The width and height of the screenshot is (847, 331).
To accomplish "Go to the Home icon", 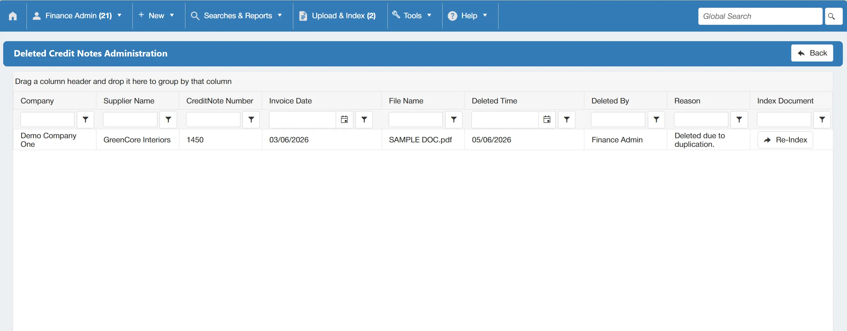I will 13,16.
